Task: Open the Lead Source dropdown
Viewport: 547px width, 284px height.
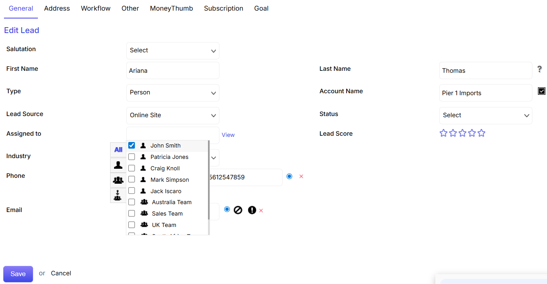Action: 173,116
